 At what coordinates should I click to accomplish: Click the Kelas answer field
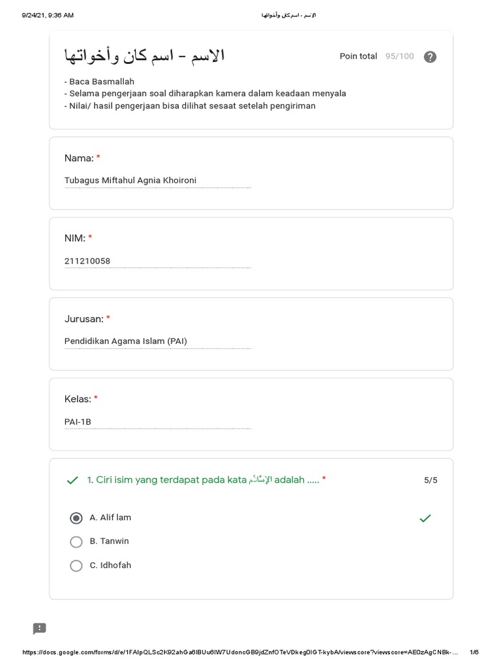[157, 421]
